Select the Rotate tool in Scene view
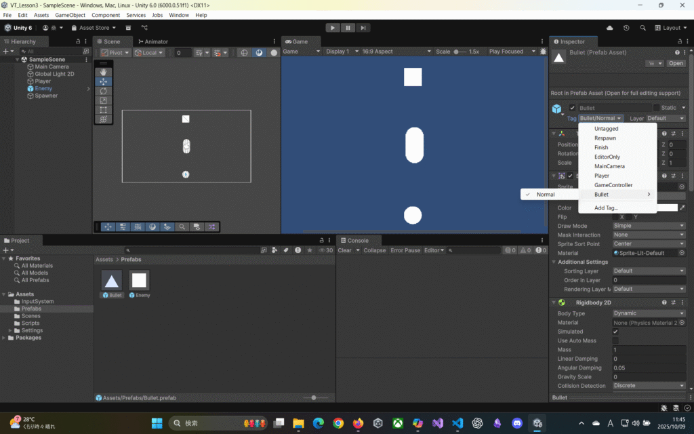Screen dimensions: 694x434 point(103,91)
